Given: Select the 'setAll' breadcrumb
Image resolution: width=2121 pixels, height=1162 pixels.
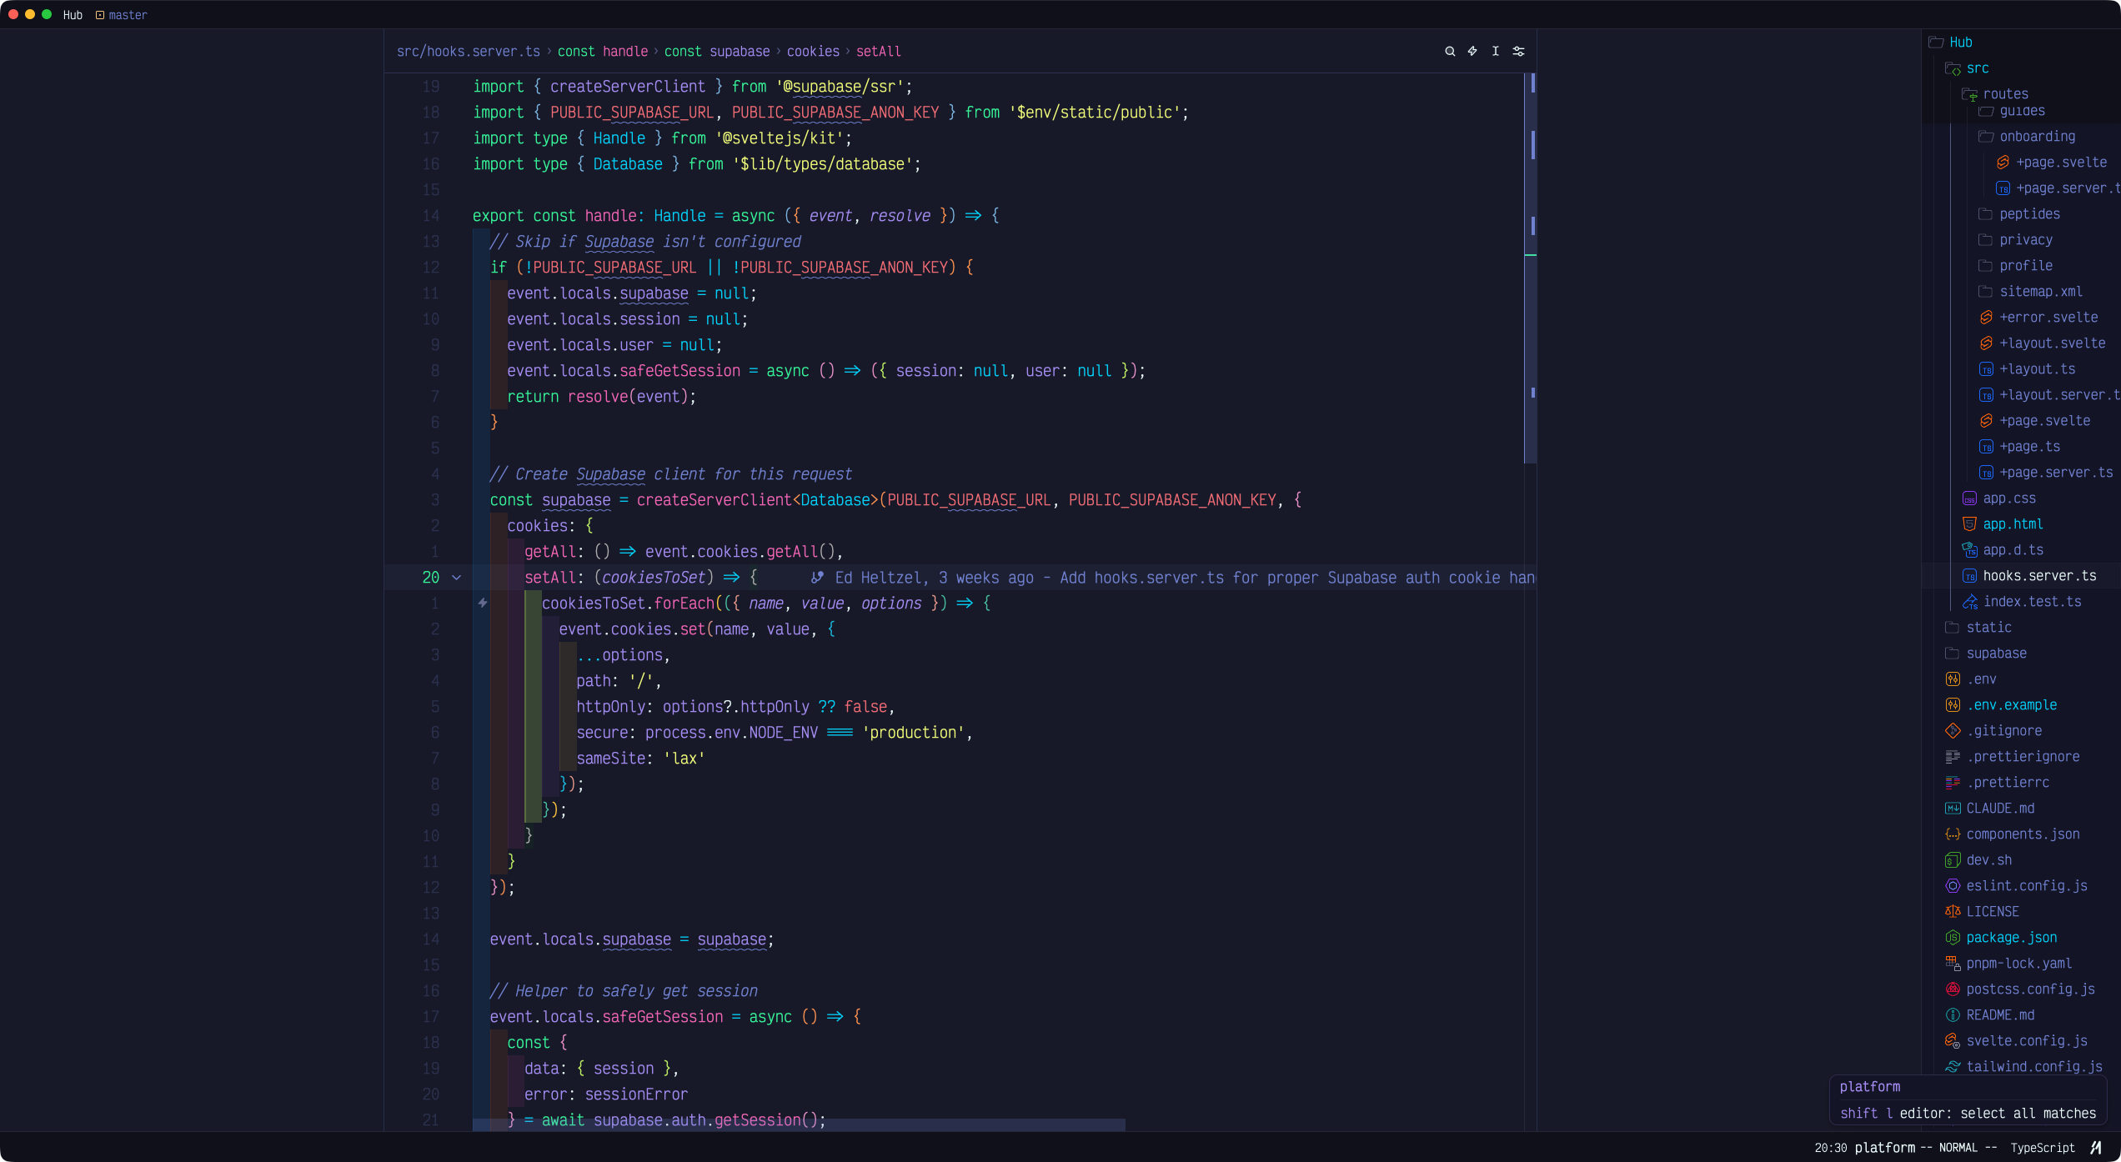Looking at the screenshot, I should click(879, 52).
